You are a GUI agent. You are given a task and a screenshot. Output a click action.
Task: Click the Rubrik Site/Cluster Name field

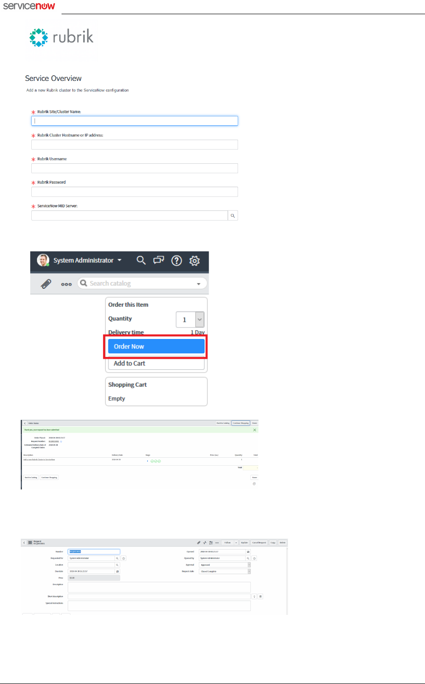tap(134, 121)
